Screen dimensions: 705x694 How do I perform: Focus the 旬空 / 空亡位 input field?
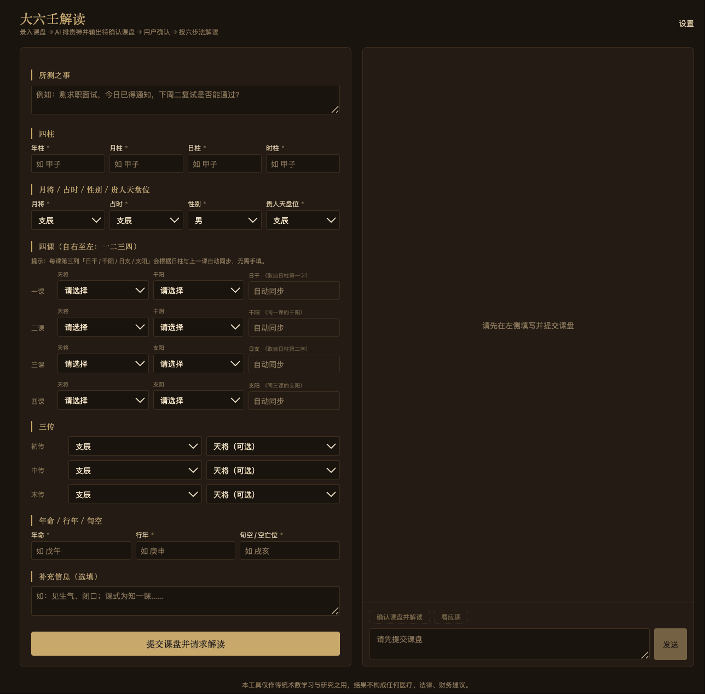click(x=290, y=551)
